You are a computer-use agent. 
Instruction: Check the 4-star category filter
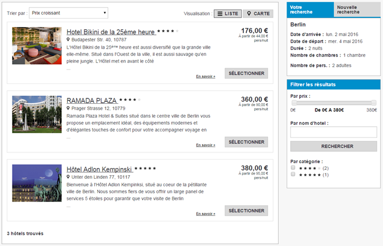point(293,168)
